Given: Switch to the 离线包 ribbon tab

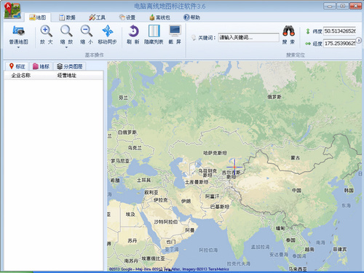Looking at the screenshot, I should point(159,17).
